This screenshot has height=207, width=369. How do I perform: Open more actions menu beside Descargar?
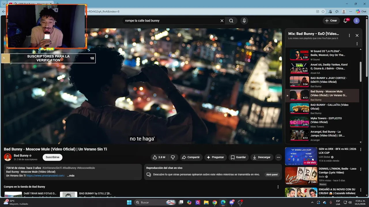pyautogui.click(x=278, y=157)
